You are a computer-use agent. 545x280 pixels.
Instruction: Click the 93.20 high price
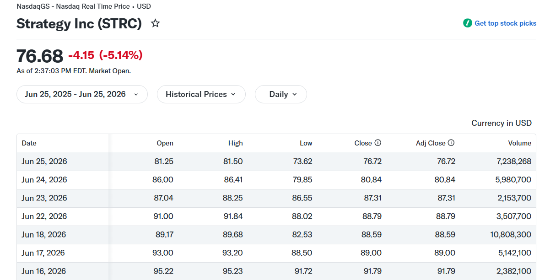pyautogui.click(x=232, y=253)
